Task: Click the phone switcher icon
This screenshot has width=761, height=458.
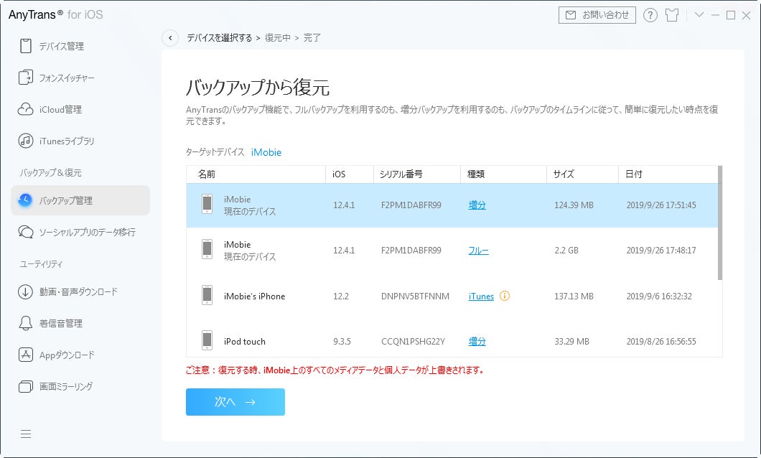Action: (25, 78)
